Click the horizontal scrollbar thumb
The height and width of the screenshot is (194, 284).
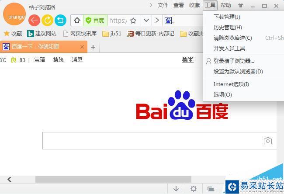(x=114, y=179)
